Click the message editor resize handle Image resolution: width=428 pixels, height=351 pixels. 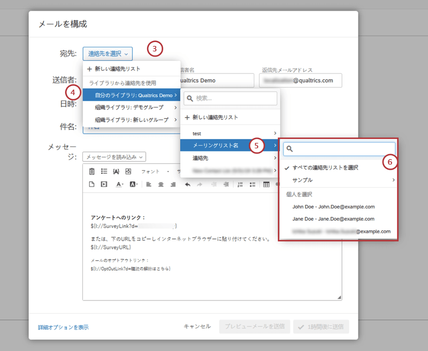[339, 297]
